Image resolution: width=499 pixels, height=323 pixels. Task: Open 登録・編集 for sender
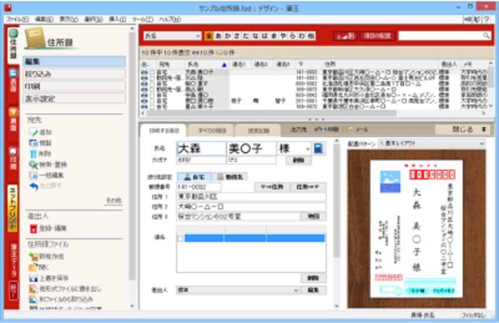[x=48, y=228]
